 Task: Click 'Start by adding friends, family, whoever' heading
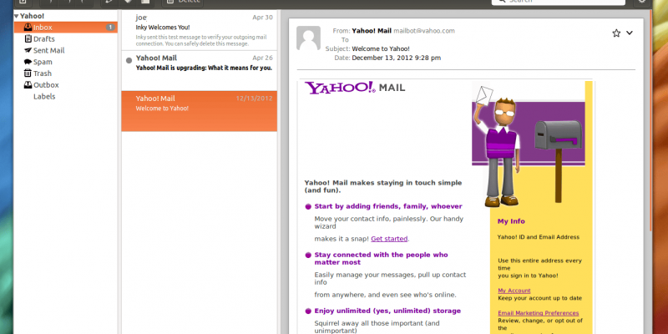tap(388, 206)
